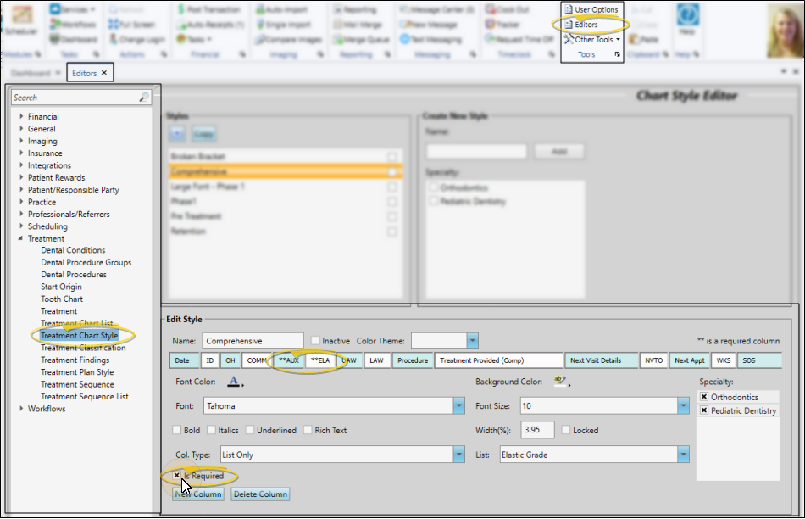Open the Other Tools dropdown menu
This screenshot has width=805, height=519.
coord(593,39)
